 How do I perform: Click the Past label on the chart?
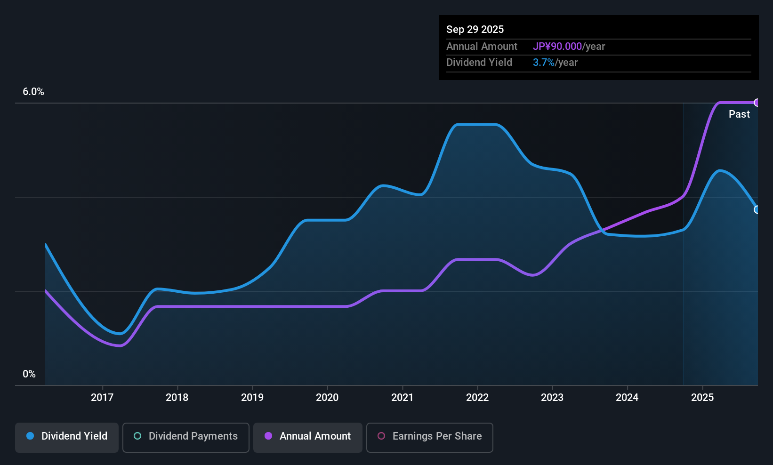pos(739,114)
